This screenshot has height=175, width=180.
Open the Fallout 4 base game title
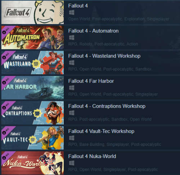pyautogui.click(x=78, y=6)
